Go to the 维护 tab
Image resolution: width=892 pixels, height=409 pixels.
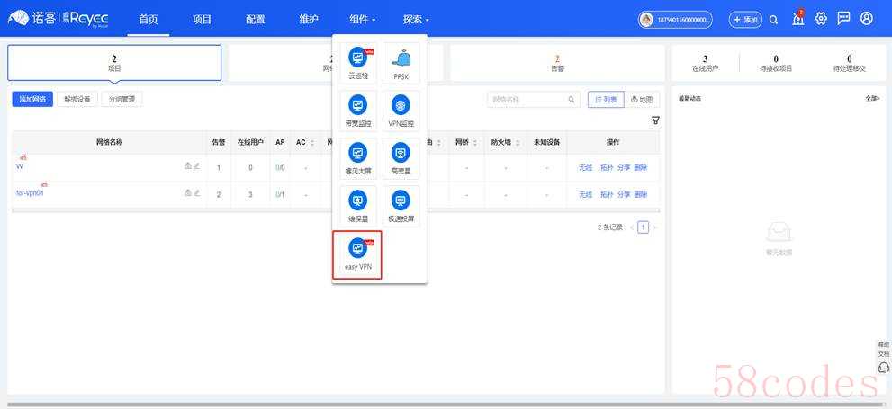[x=309, y=19]
